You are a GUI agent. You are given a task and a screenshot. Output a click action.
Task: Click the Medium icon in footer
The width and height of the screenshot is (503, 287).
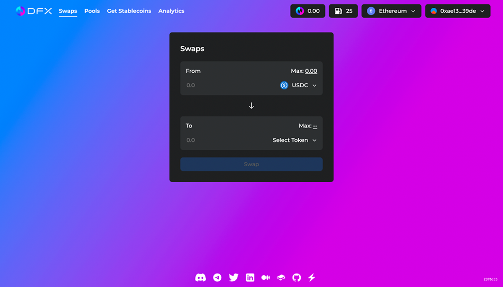tap(266, 278)
